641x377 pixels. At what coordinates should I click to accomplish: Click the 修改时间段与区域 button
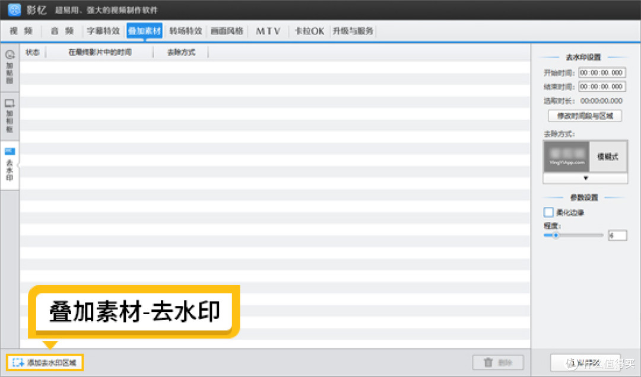pyautogui.click(x=585, y=116)
